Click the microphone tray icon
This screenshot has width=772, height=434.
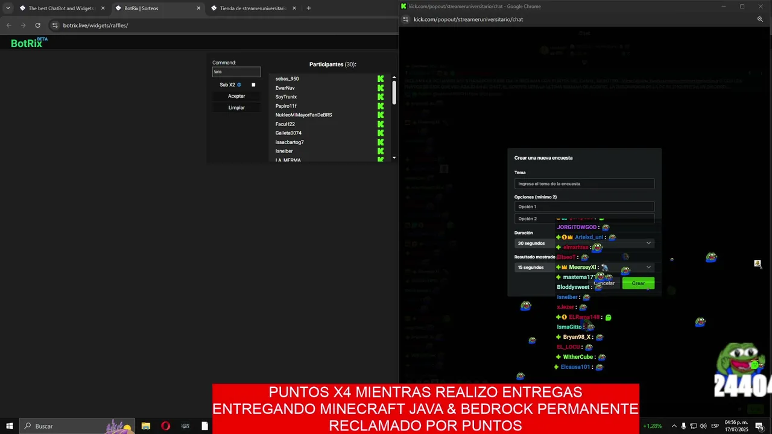point(684,426)
